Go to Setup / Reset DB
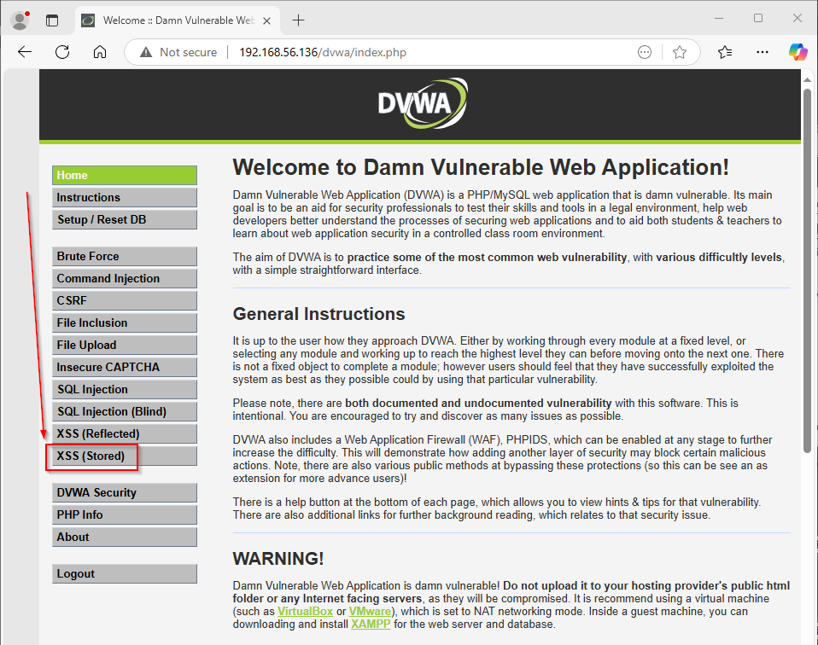Image resolution: width=818 pixels, height=645 pixels. [125, 219]
